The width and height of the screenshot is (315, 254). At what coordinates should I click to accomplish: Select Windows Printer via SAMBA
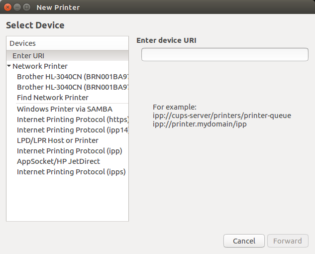click(65, 109)
